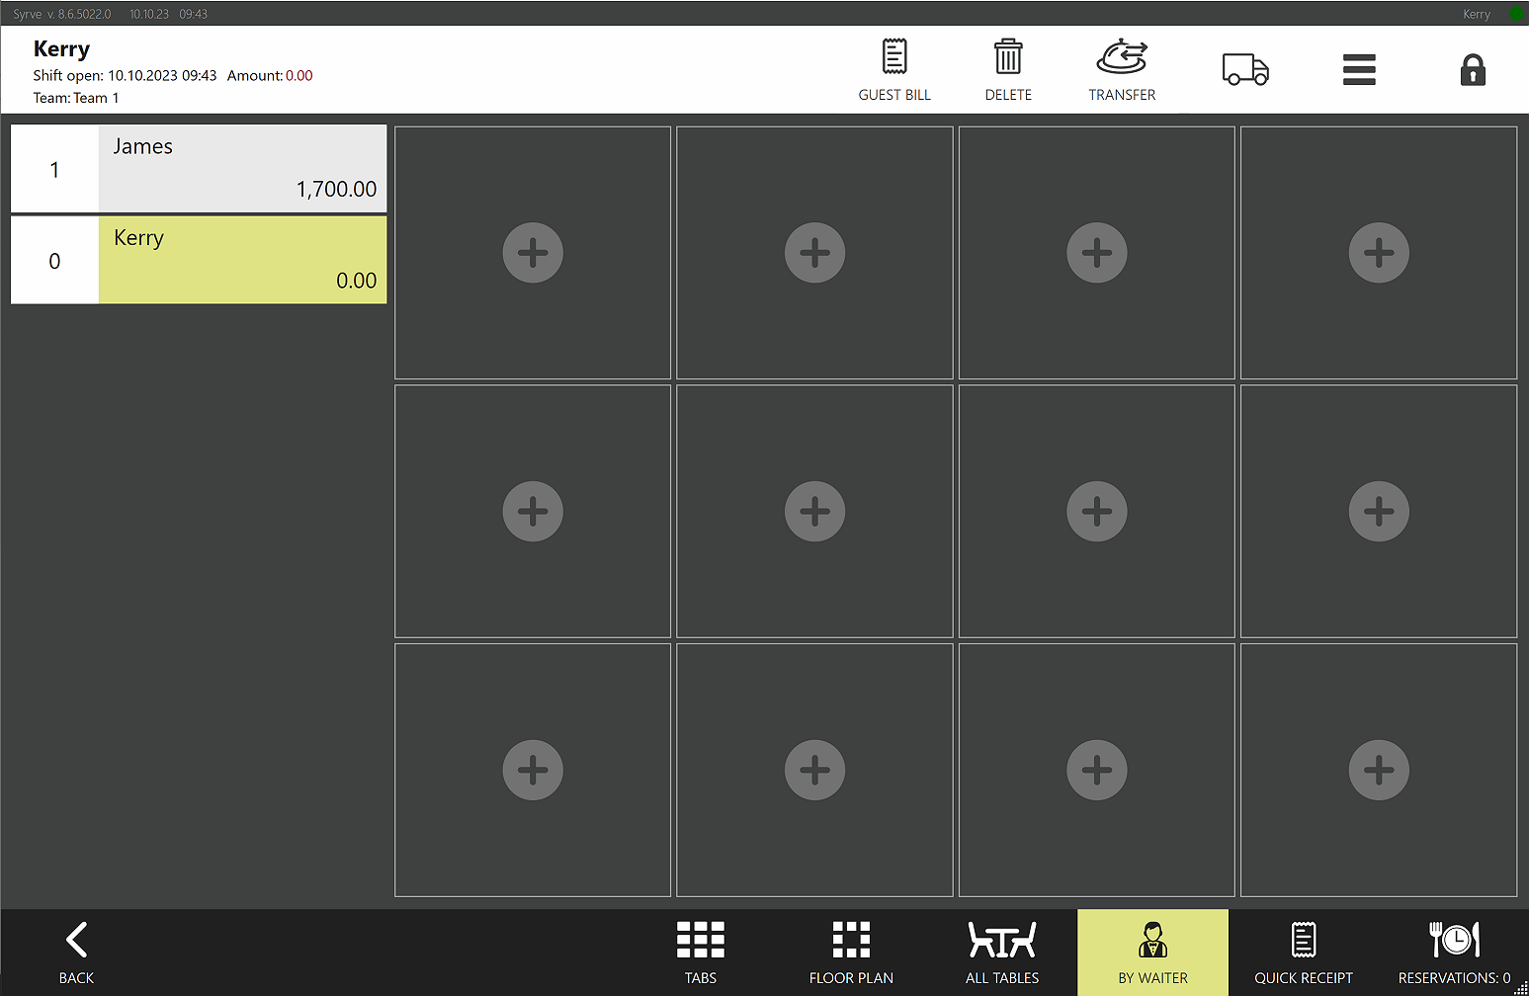Screen dimensions: 1529x996
Task: Open Reservations list
Action: 1453,953
